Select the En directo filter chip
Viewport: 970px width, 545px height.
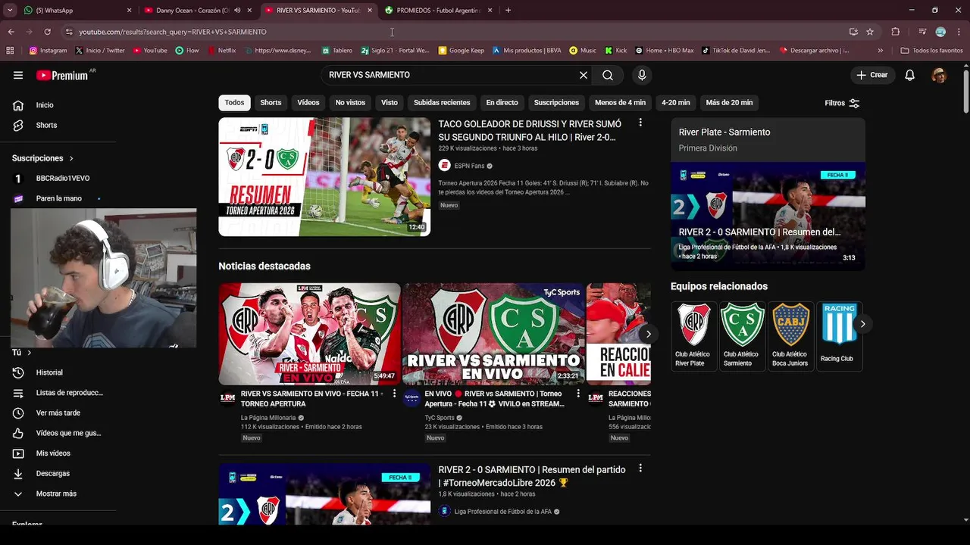pos(502,103)
